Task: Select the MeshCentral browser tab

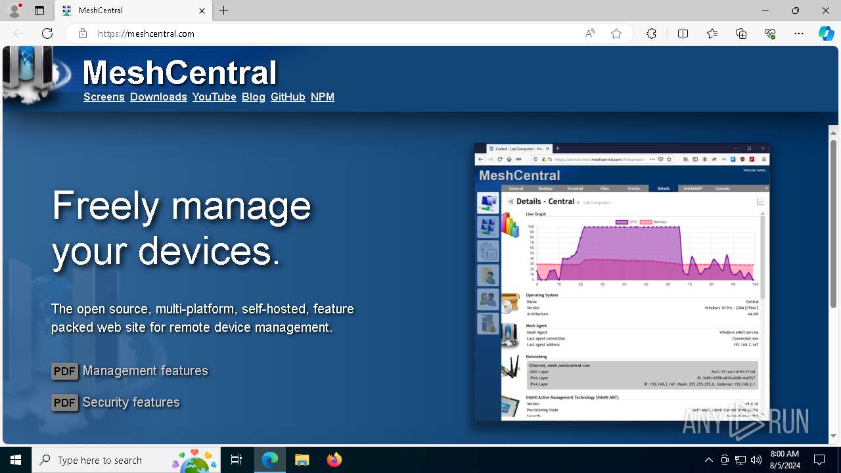Action: (133, 11)
